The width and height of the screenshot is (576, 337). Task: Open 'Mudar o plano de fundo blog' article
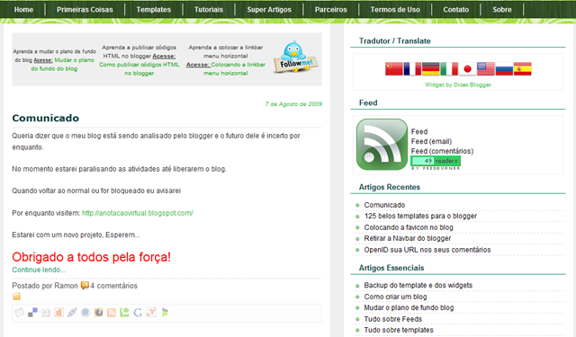coord(409,307)
